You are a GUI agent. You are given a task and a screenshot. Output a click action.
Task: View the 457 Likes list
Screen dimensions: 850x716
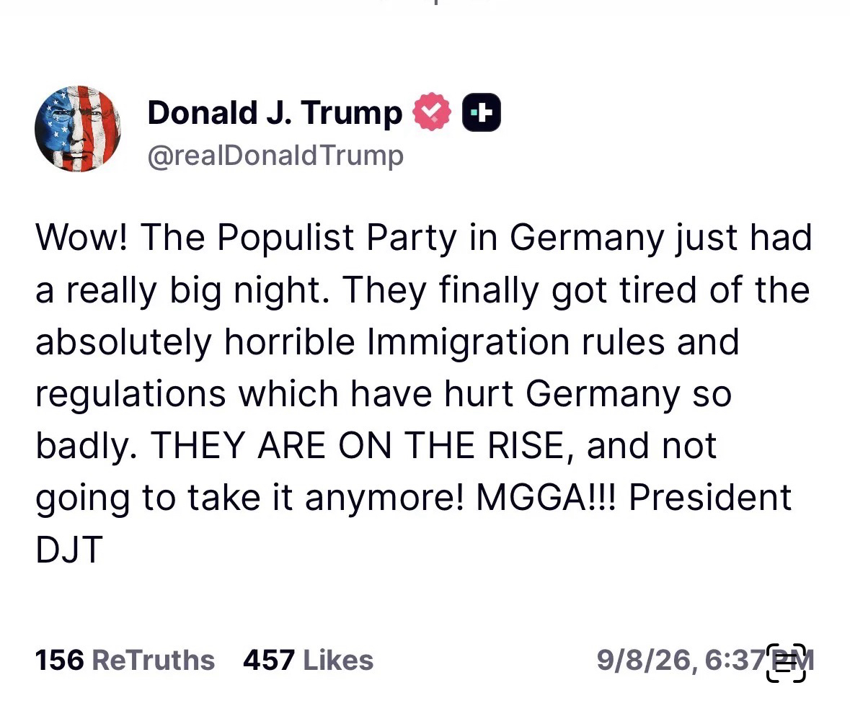pyautogui.click(x=308, y=661)
